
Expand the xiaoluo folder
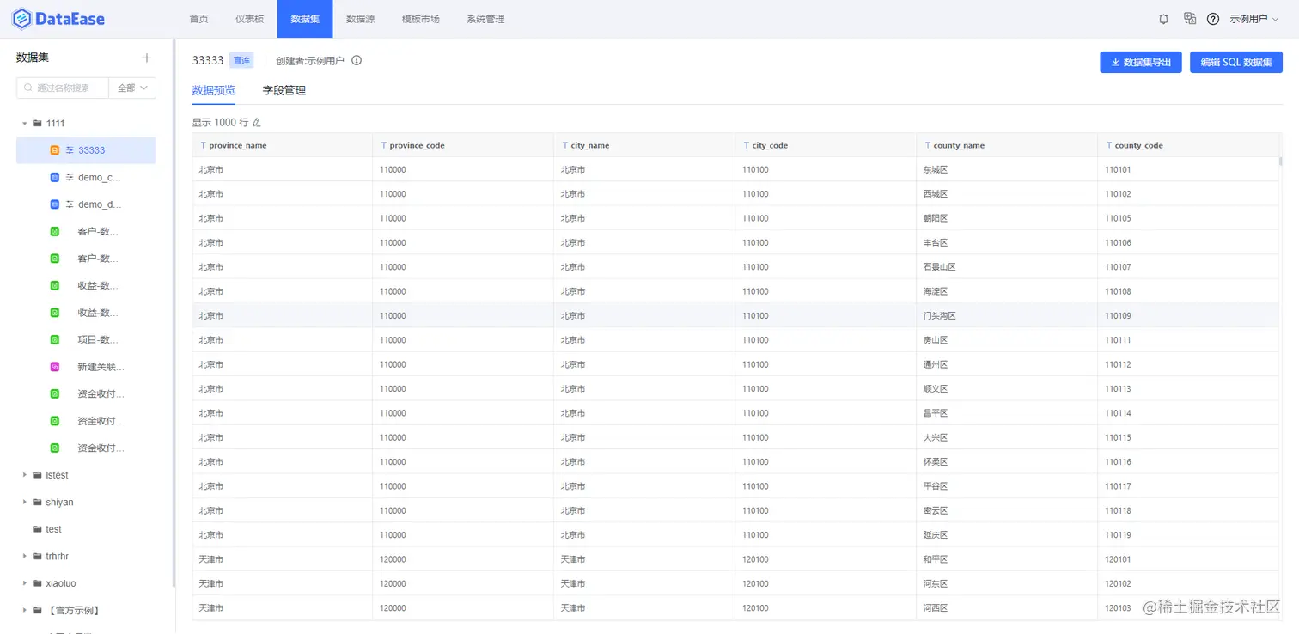tap(25, 583)
